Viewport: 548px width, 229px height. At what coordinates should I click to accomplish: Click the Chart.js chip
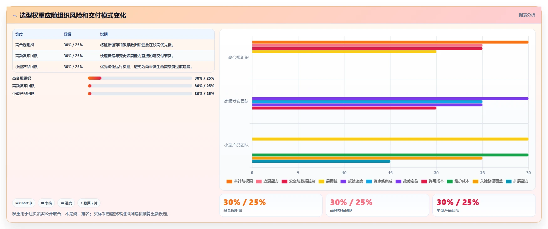[x=24, y=203]
